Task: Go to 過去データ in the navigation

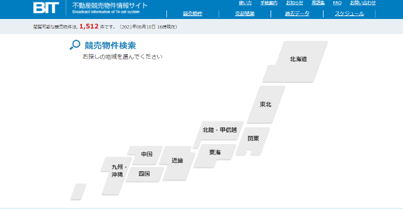Action: [x=297, y=14]
